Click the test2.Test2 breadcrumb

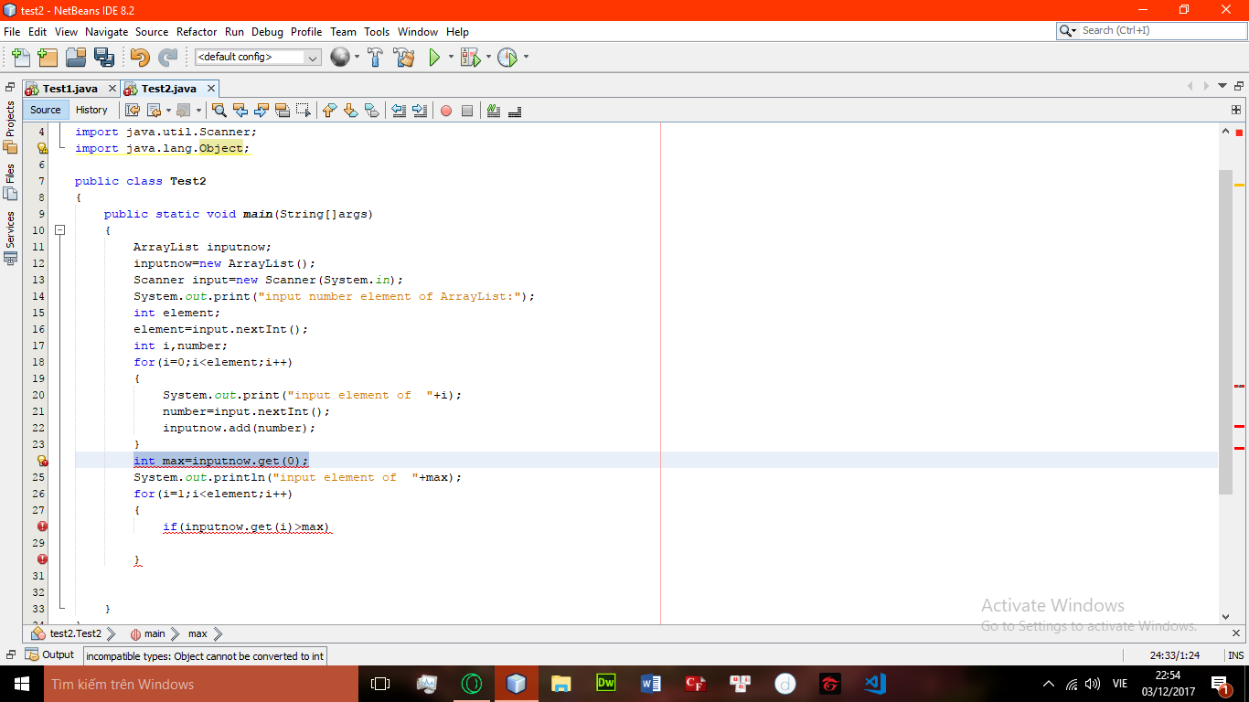pyautogui.click(x=75, y=633)
